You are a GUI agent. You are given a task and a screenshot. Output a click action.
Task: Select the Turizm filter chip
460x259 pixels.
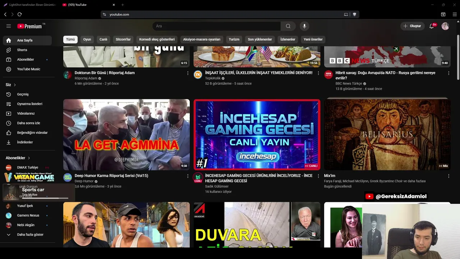point(234,40)
